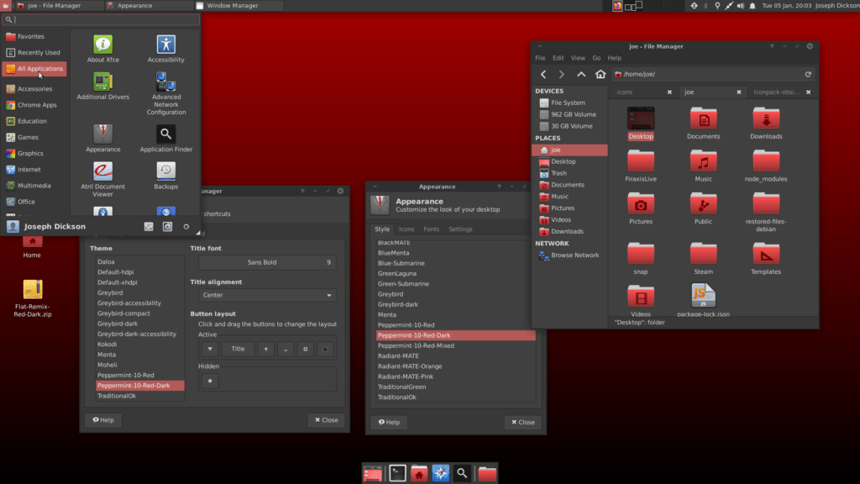This screenshot has height=484, width=860.
Task: Click the home folder icon in File Manager toolbar
Action: 600,74
